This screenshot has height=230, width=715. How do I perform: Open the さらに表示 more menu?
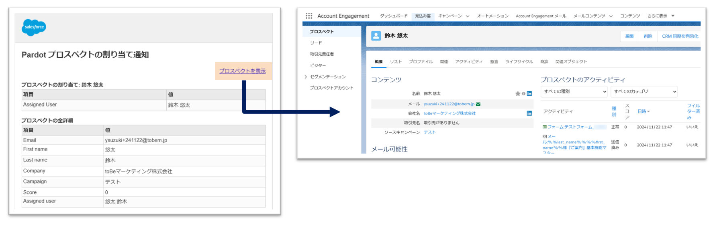(661, 16)
